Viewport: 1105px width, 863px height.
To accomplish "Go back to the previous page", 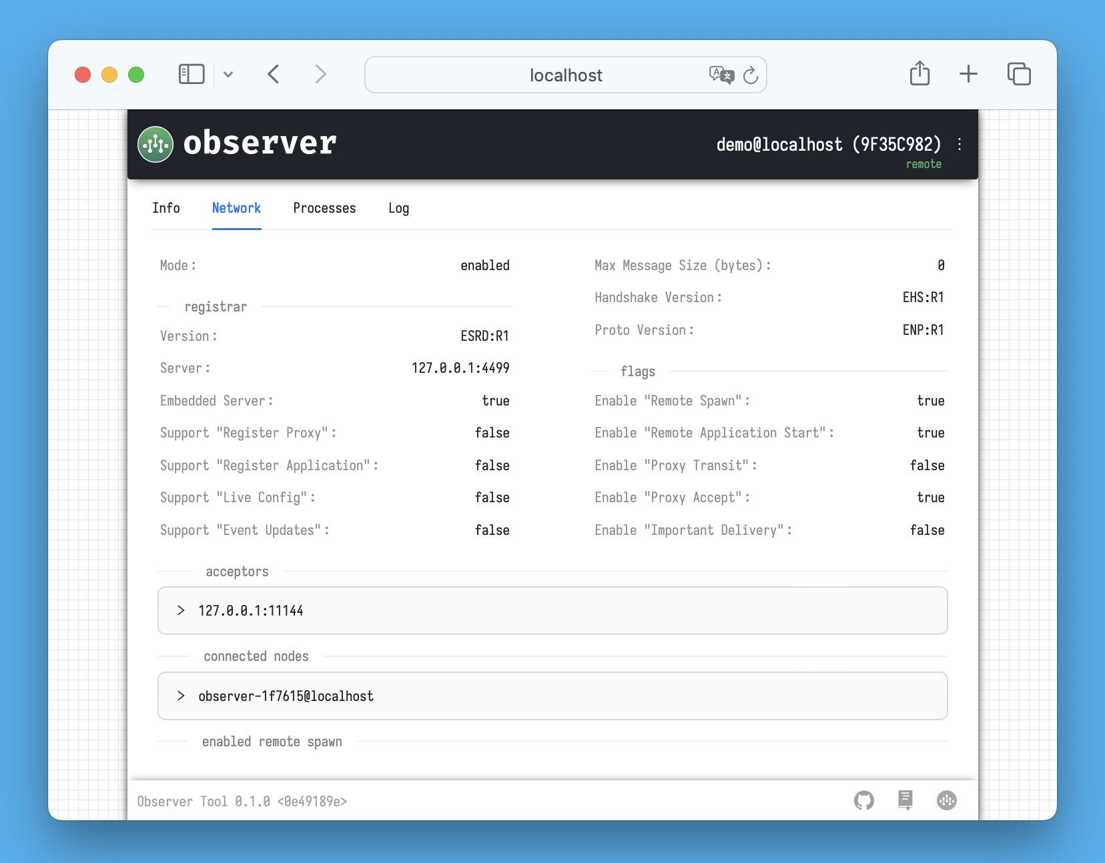I will (x=274, y=74).
